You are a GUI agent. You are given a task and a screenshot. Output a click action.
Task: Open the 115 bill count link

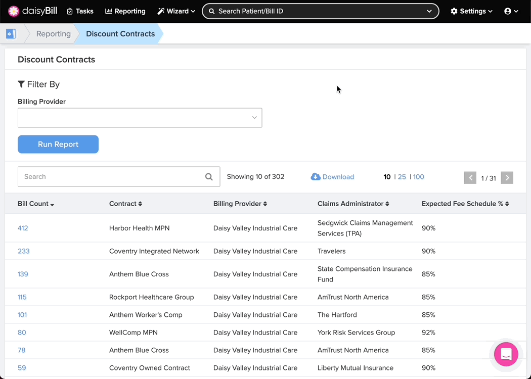(22, 297)
